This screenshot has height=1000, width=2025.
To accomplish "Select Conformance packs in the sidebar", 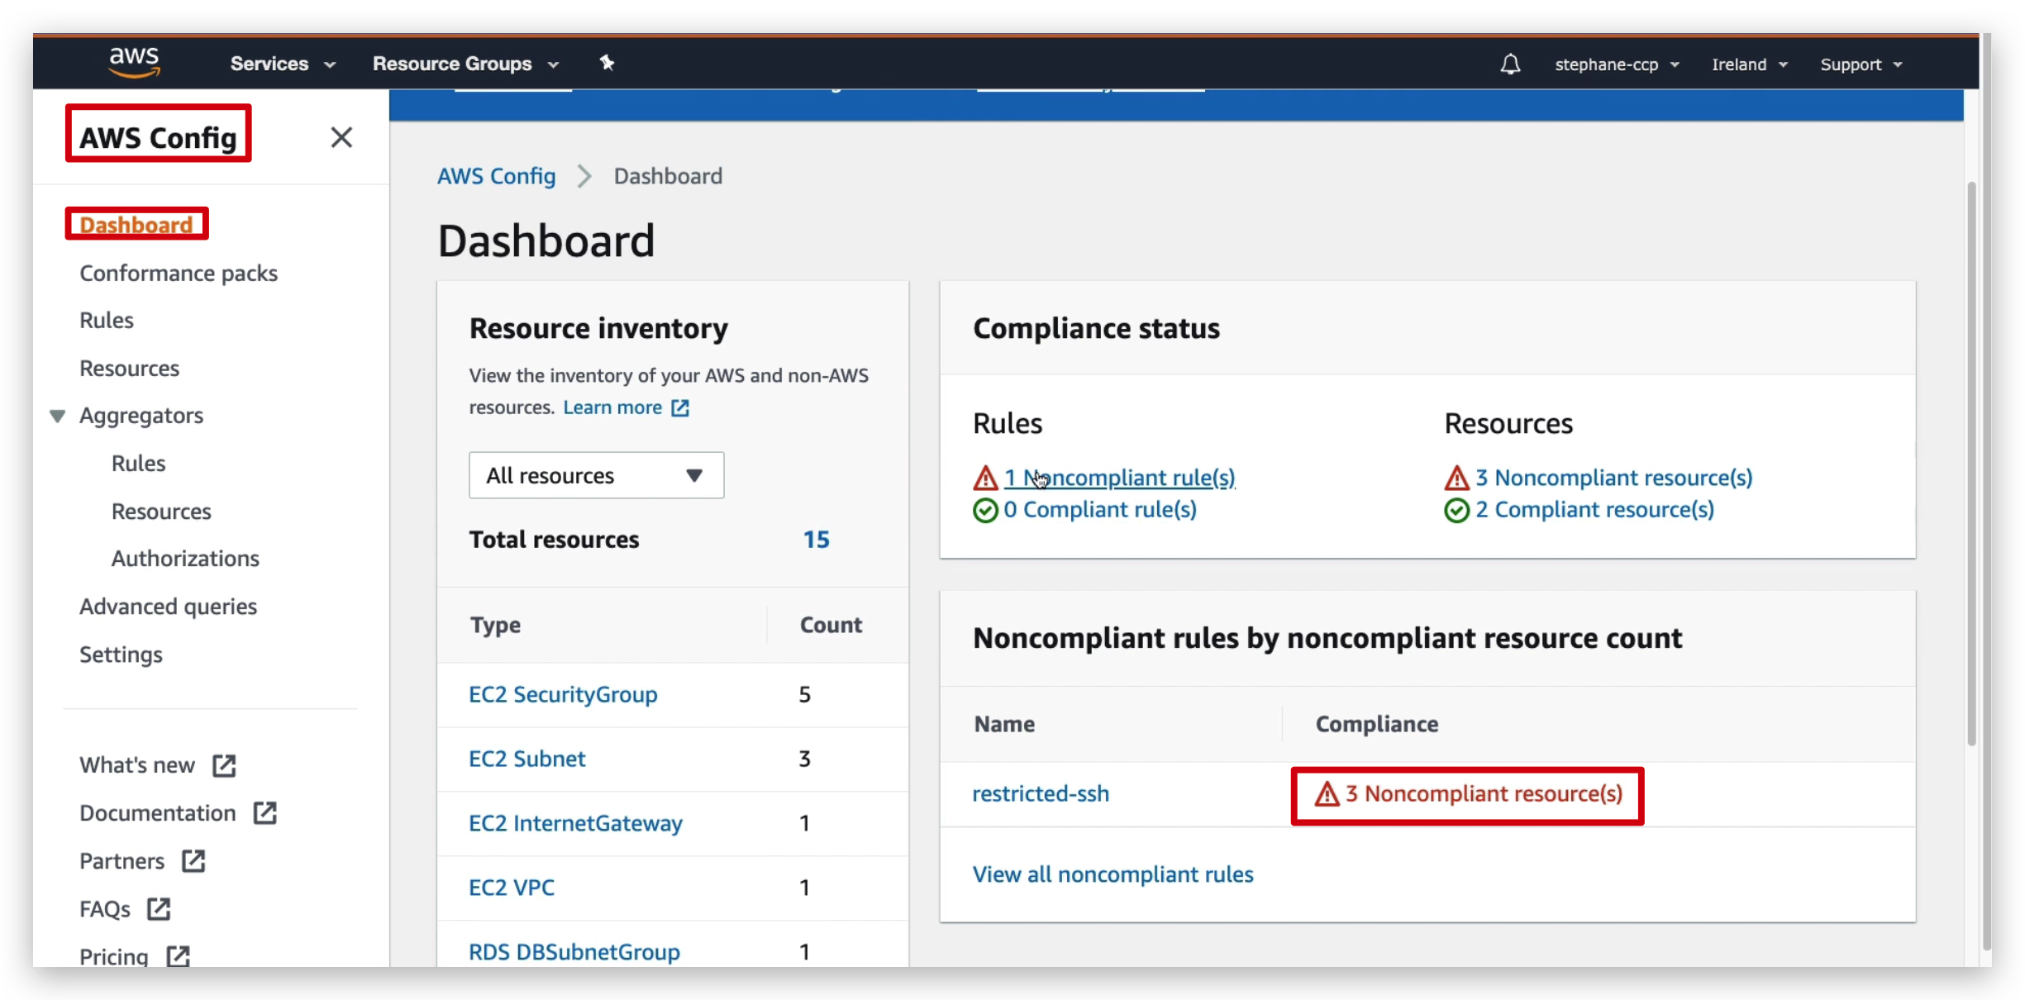I will [179, 273].
